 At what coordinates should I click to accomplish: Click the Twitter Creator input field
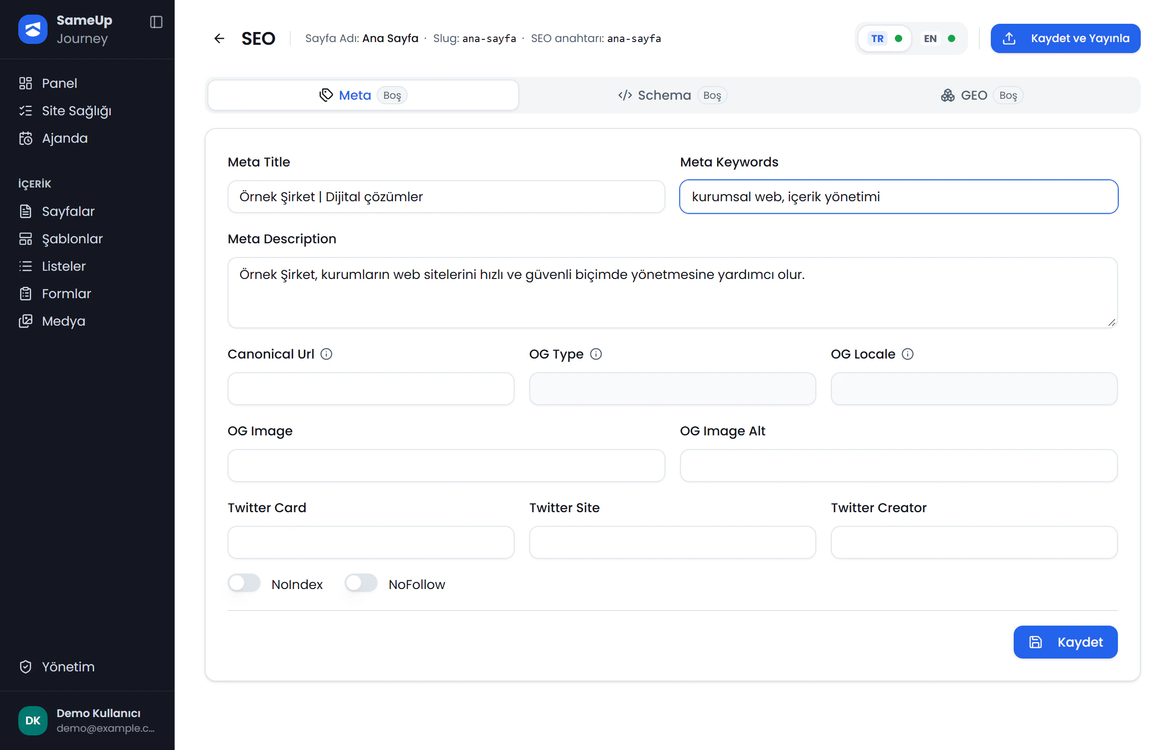coord(974,542)
